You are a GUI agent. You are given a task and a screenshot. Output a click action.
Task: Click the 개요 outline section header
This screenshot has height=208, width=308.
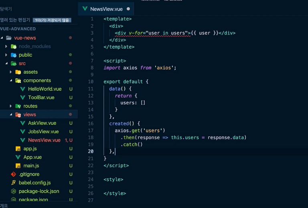tap(4, 206)
